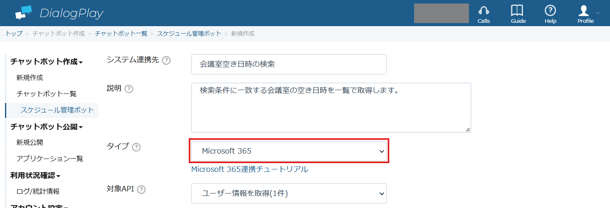Click the 説明 description textarea
This screenshot has width=610, height=208.
pyautogui.click(x=331, y=108)
